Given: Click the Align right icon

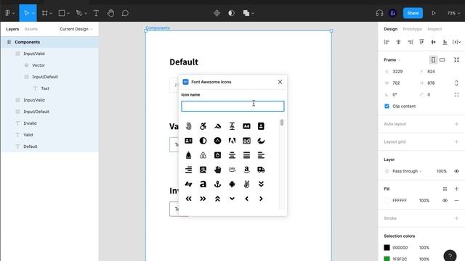Looking at the screenshot, I should tap(410, 42).
